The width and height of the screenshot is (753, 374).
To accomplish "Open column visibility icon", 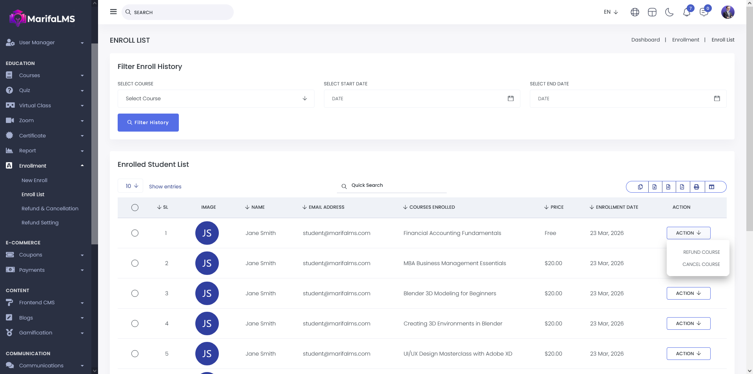I will pyautogui.click(x=711, y=187).
